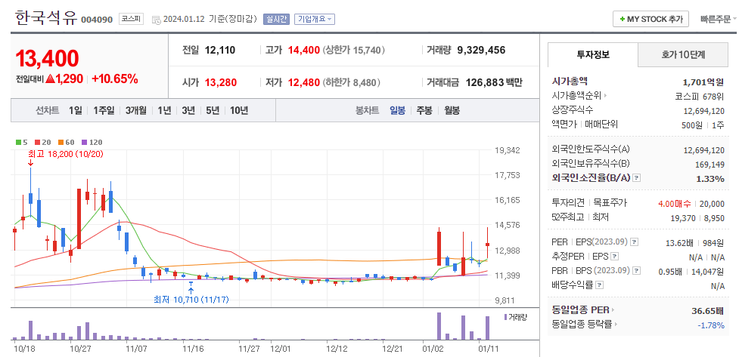Switch to the 투자정보 tab
Viewport: 739px width, 357px height.
click(593, 54)
